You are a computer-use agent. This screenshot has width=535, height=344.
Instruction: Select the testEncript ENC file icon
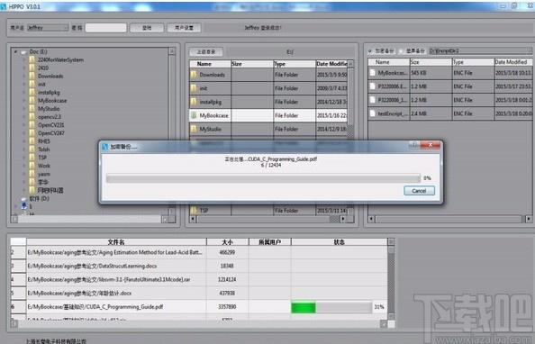coord(373,113)
